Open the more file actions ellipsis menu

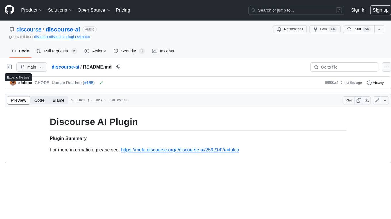(x=387, y=67)
